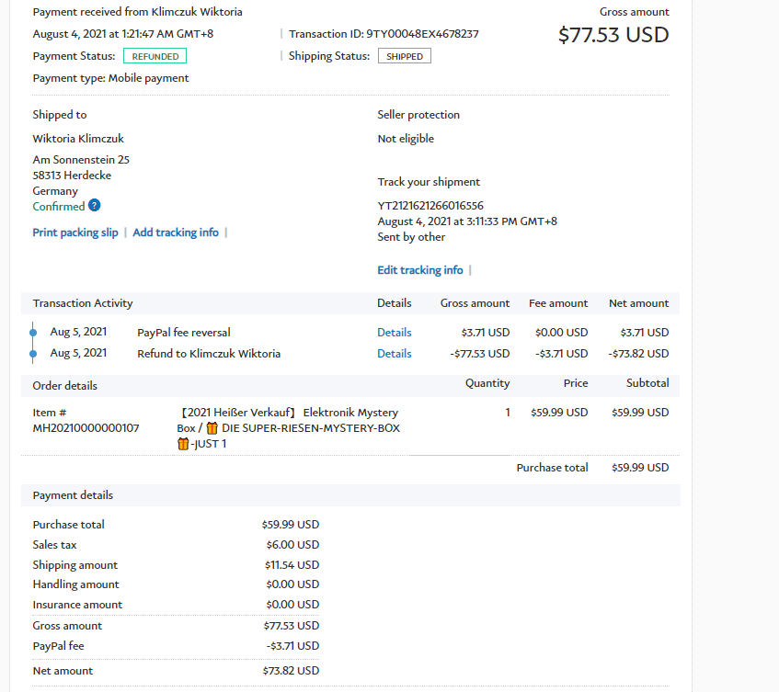Open the Edit tracking info link
Screen dimensions: 779x692
420,270
